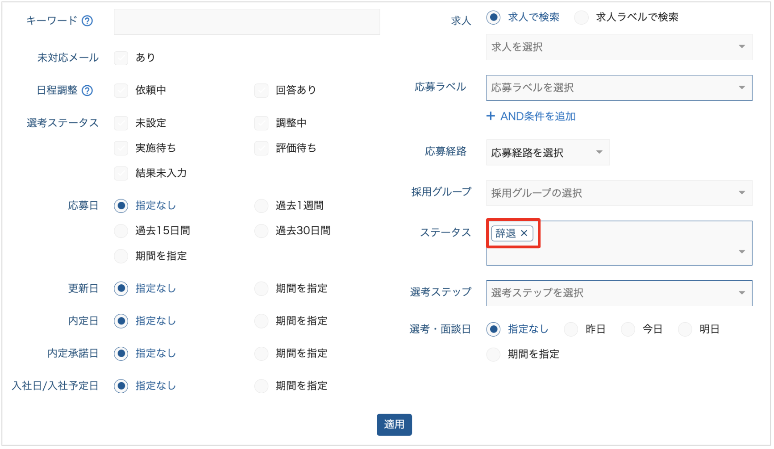Open the 応募経路を選択 dropdown

click(548, 153)
